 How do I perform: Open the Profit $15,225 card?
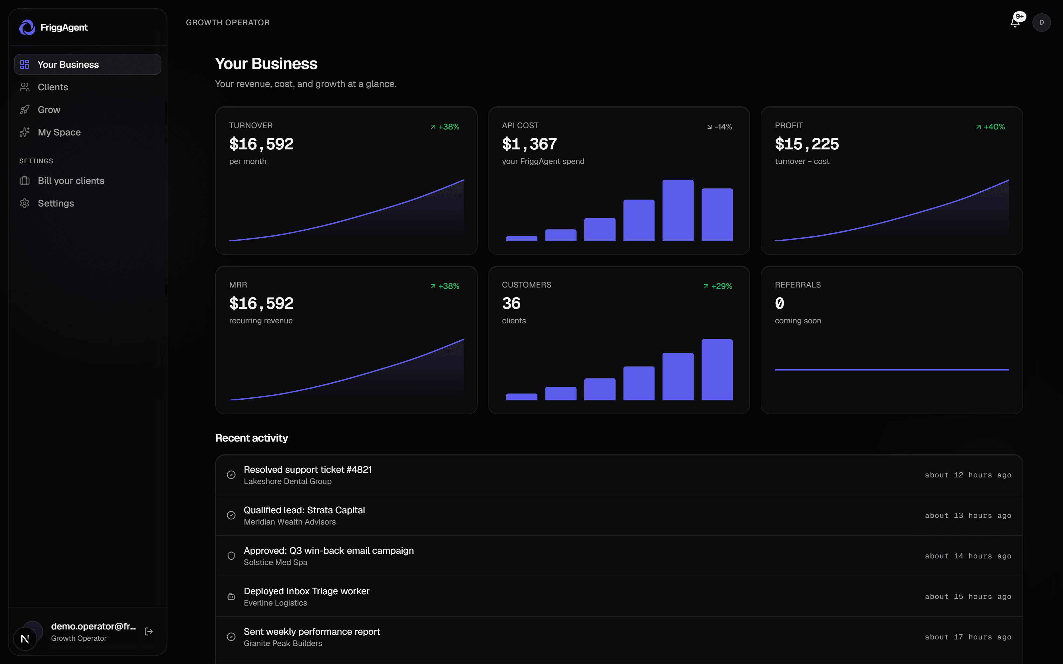click(892, 181)
